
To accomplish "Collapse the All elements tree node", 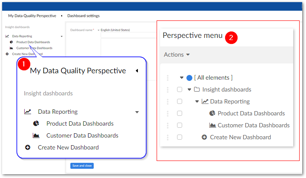I will (182, 78).
